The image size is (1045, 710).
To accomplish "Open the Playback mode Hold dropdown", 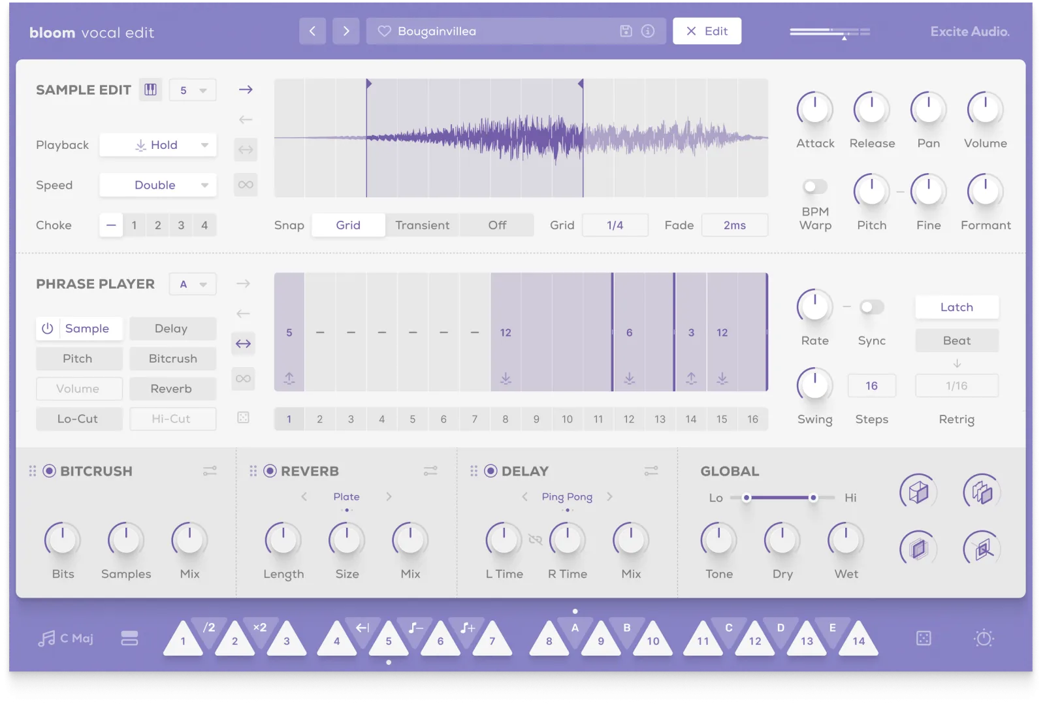I will tap(157, 145).
